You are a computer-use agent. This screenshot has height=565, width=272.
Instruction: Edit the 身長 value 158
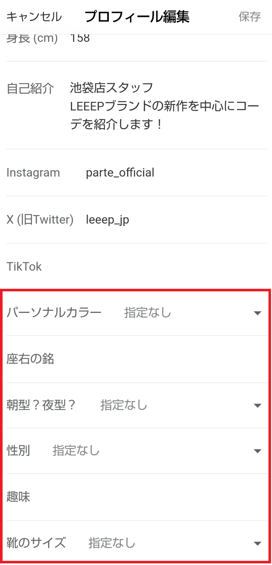click(x=80, y=39)
